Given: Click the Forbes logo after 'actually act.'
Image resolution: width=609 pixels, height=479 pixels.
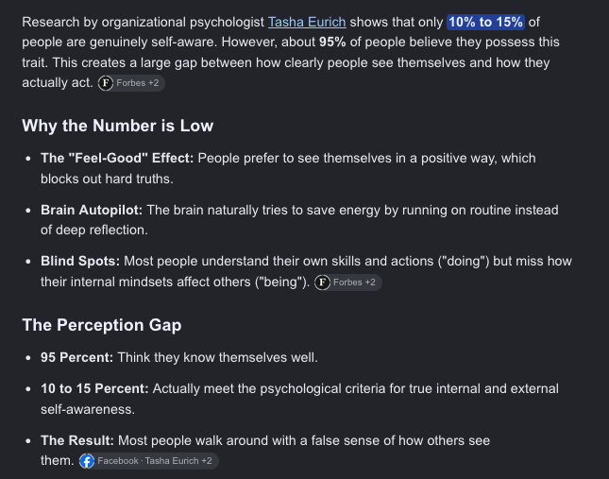Looking at the screenshot, I should click(105, 83).
